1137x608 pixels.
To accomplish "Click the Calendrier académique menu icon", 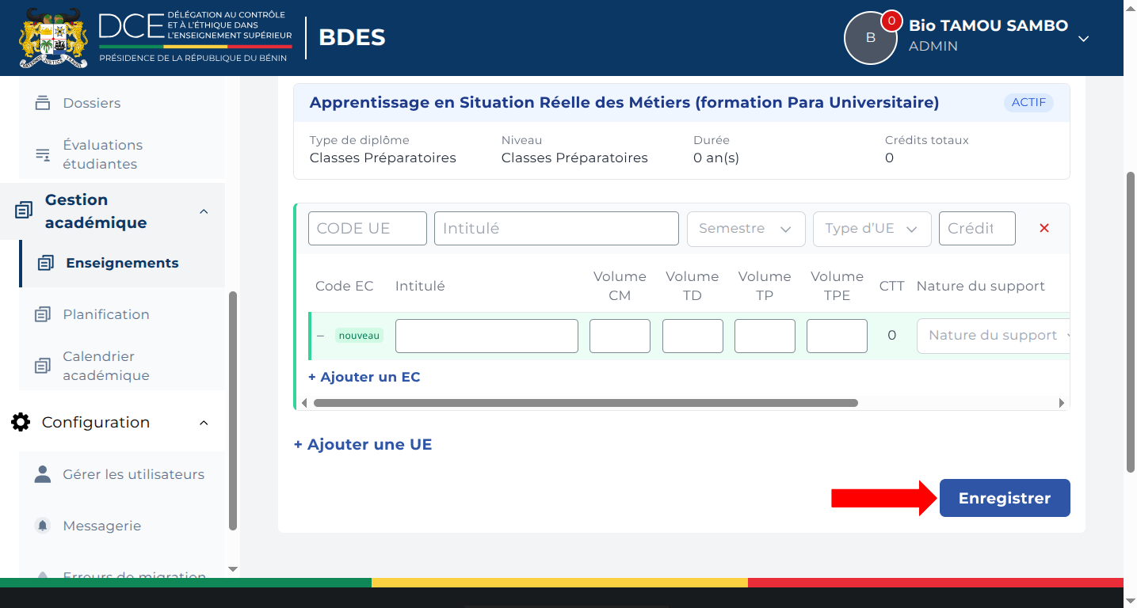I will [x=43, y=366].
